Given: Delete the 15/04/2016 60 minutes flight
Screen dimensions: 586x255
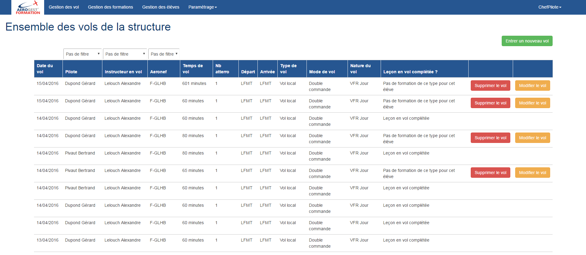Looking at the screenshot, I should (490, 103).
